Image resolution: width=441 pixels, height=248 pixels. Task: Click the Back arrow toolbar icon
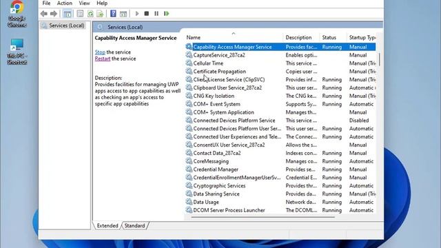[43, 14]
